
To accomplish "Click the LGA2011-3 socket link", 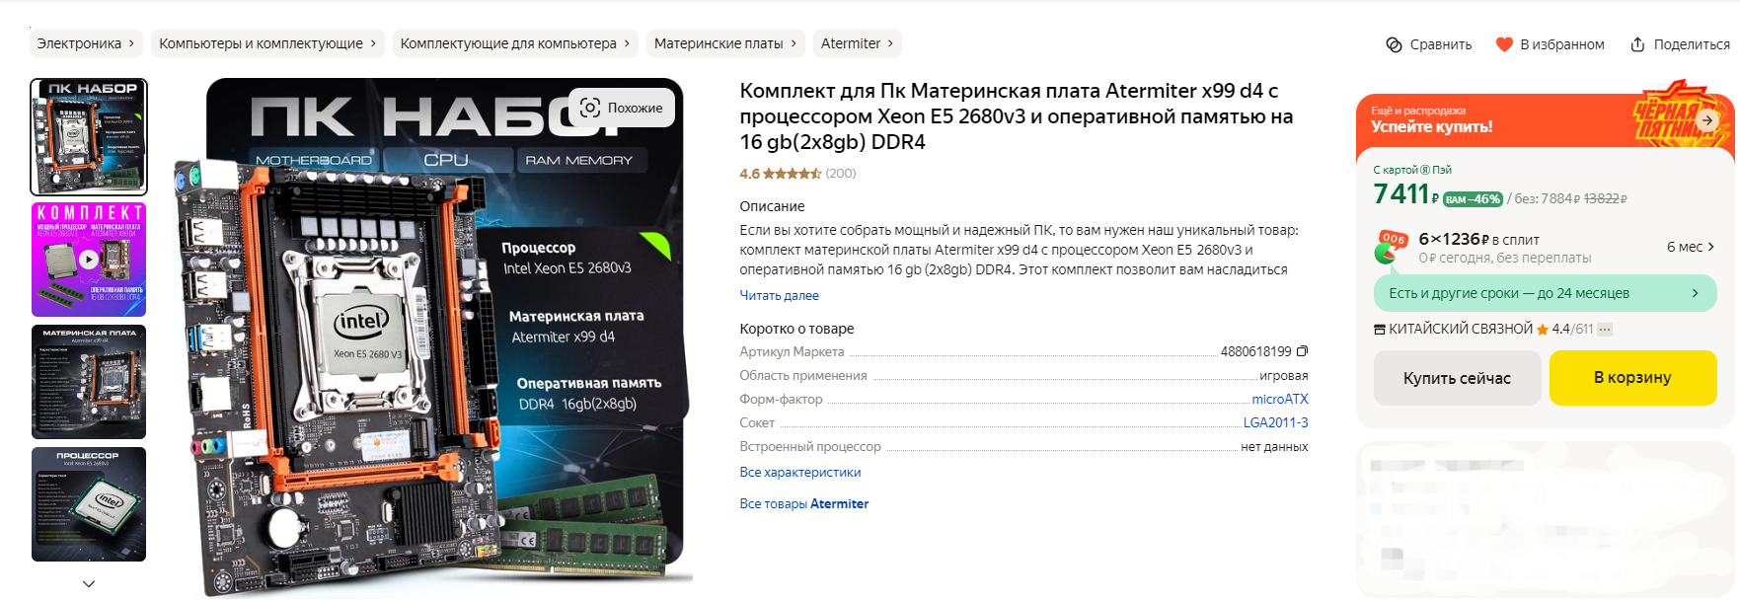I will (1275, 422).
